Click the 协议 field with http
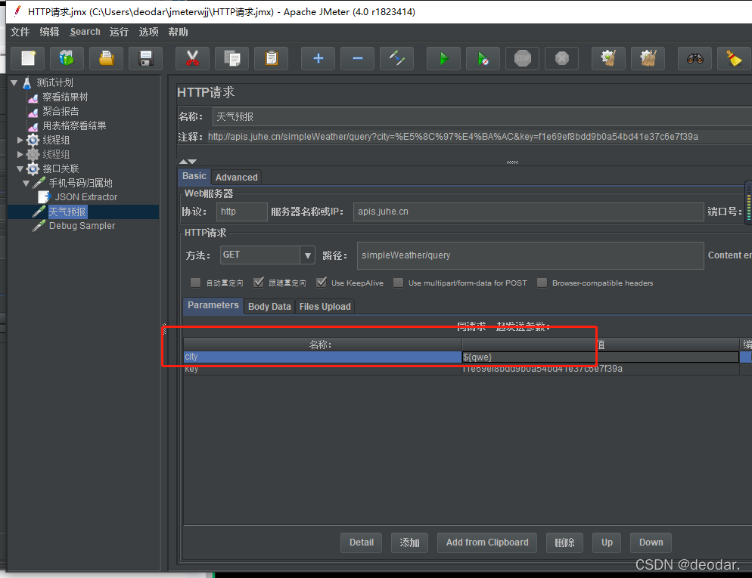The width and height of the screenshot is (752, 578). coord(242,212)
